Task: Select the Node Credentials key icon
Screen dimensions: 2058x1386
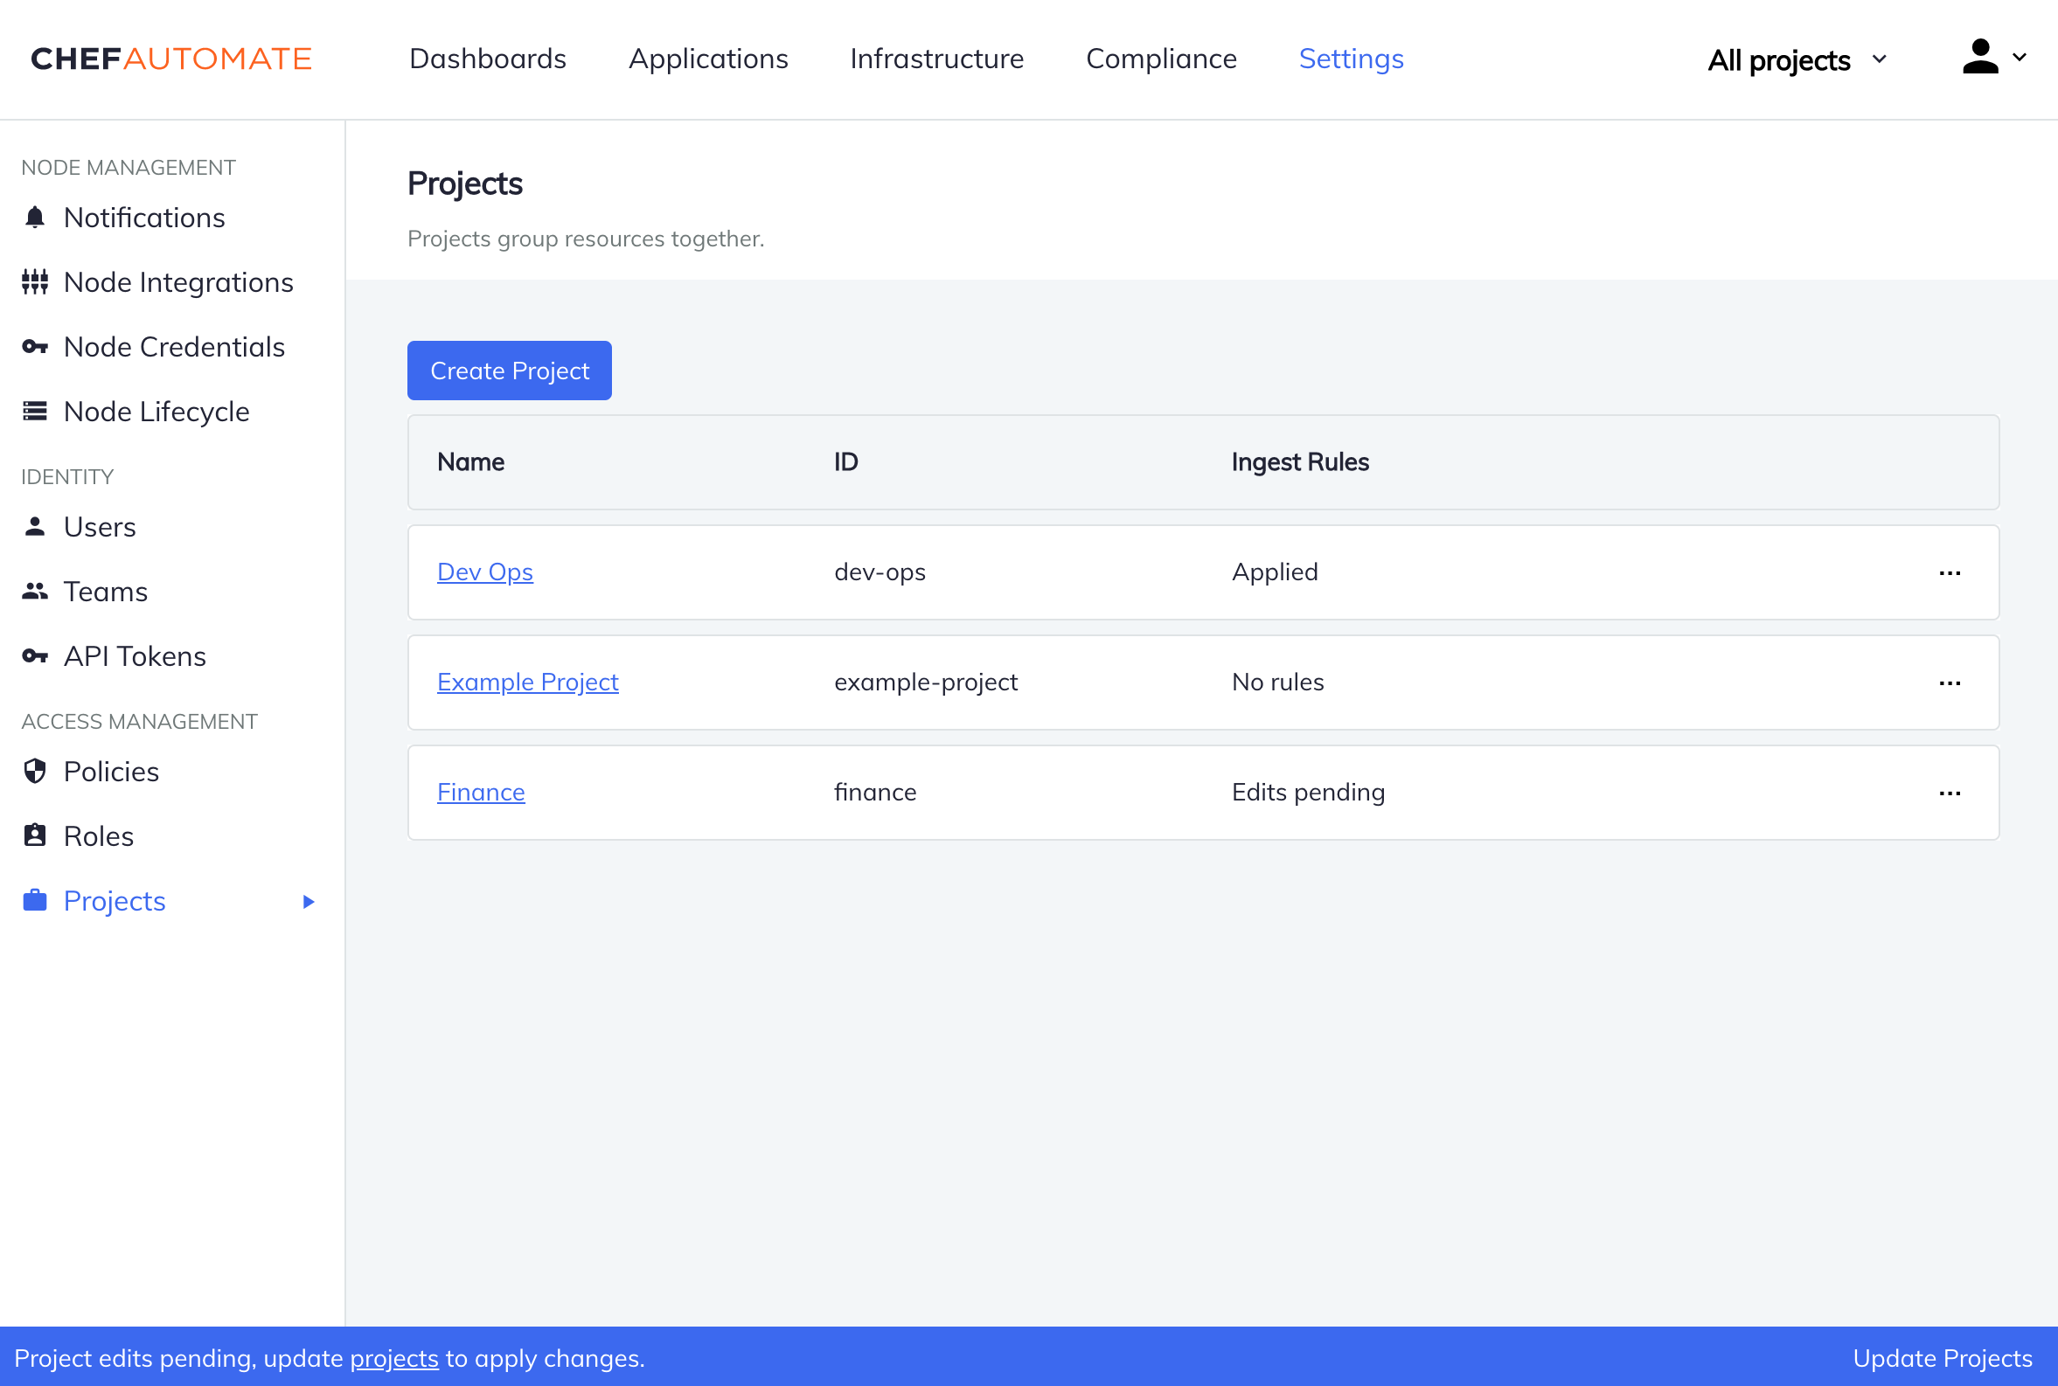Action: (x=34, y=346)
